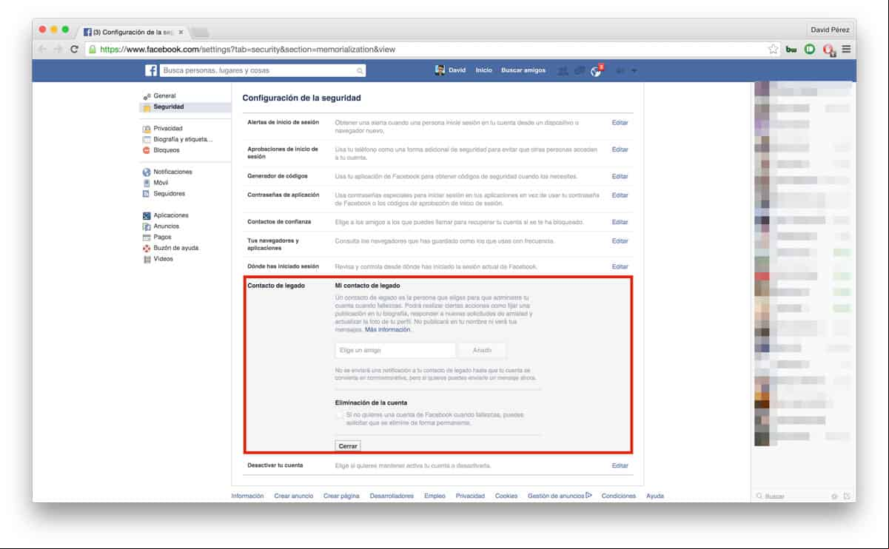Open messages icon in Facebook bar
889x549 pixels.
click(x=580, y=70)
